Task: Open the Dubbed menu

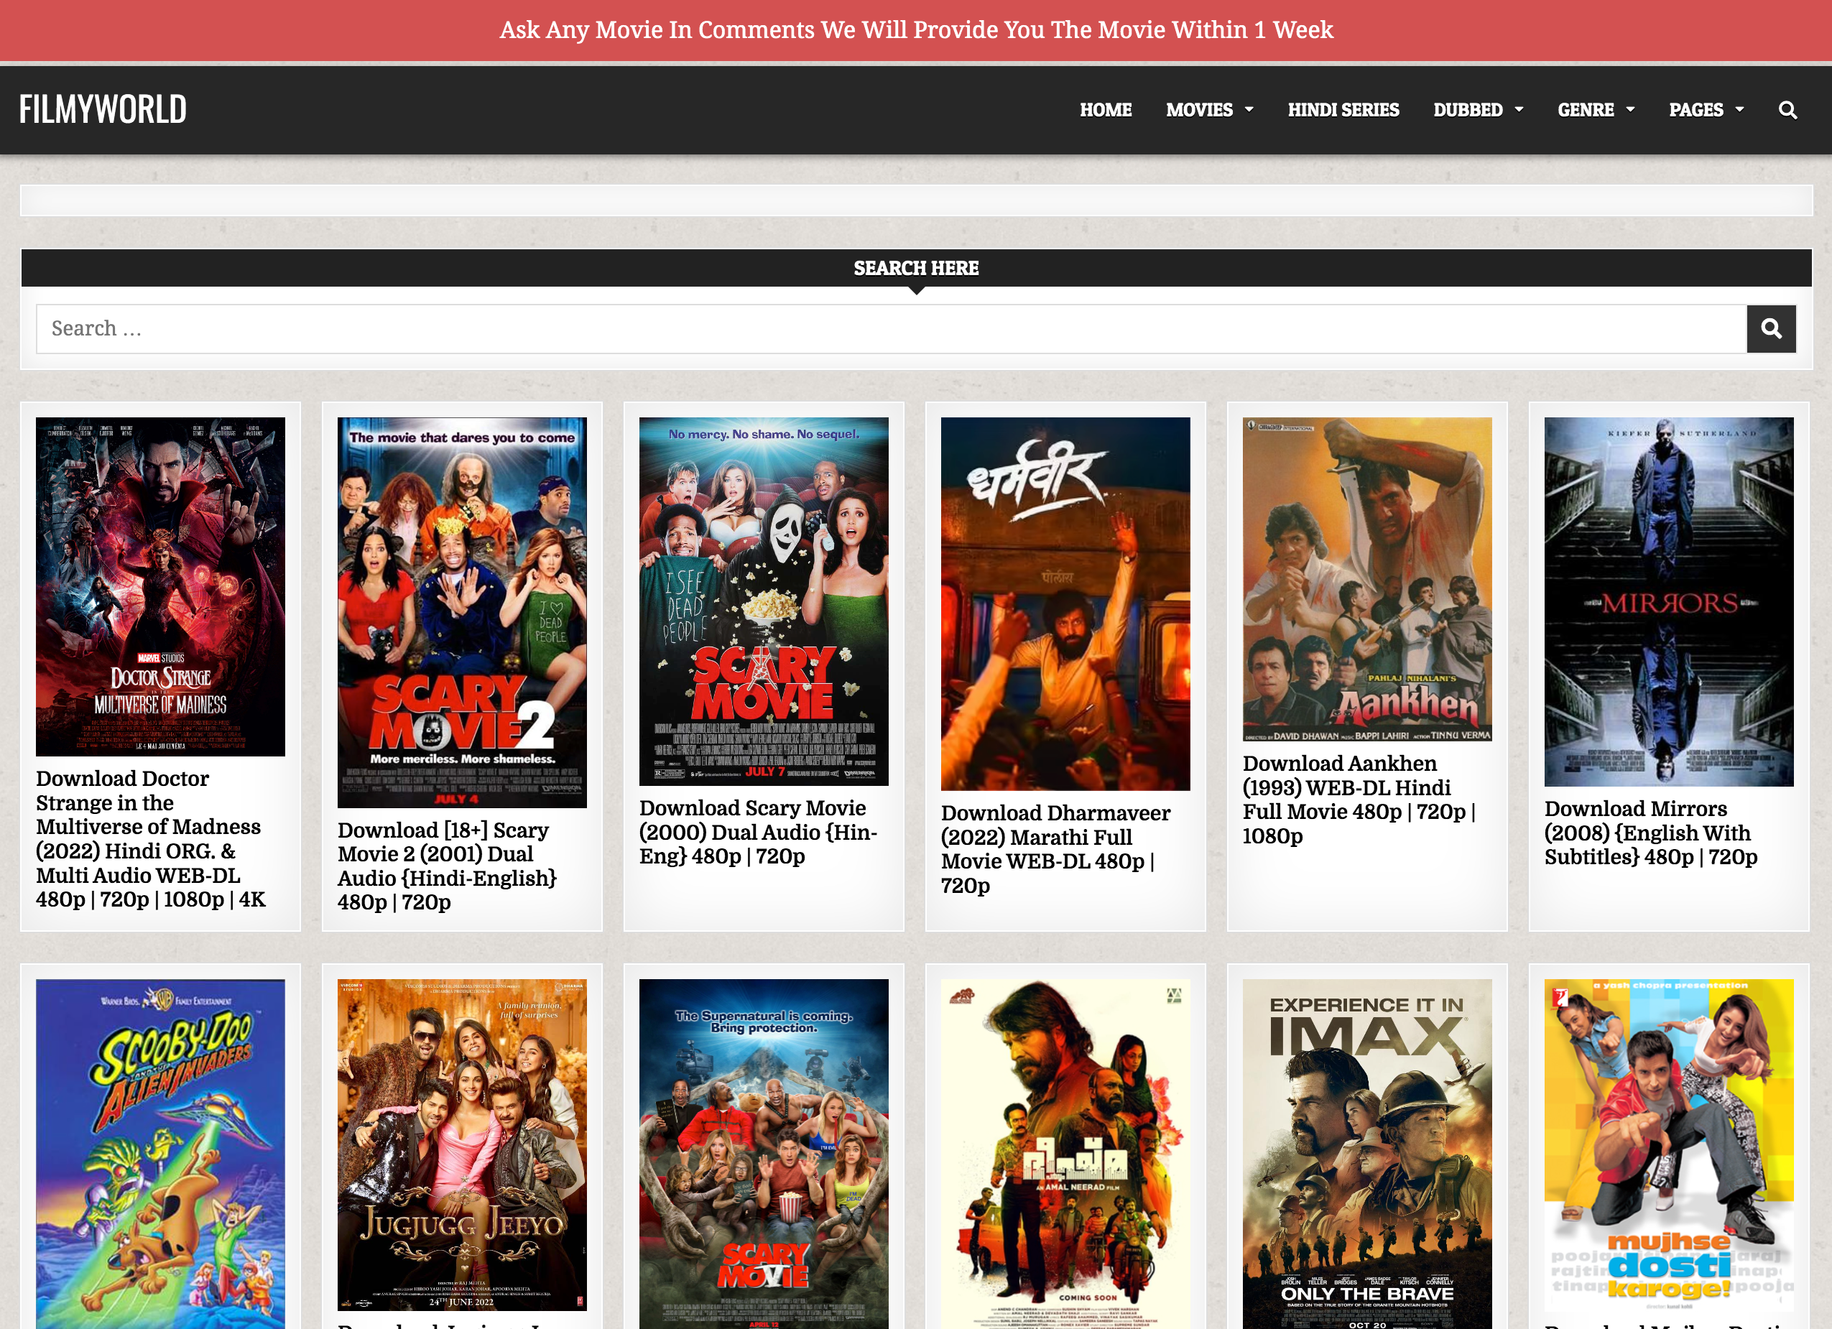Action: pyautogui.click(x=1468, y=110)
